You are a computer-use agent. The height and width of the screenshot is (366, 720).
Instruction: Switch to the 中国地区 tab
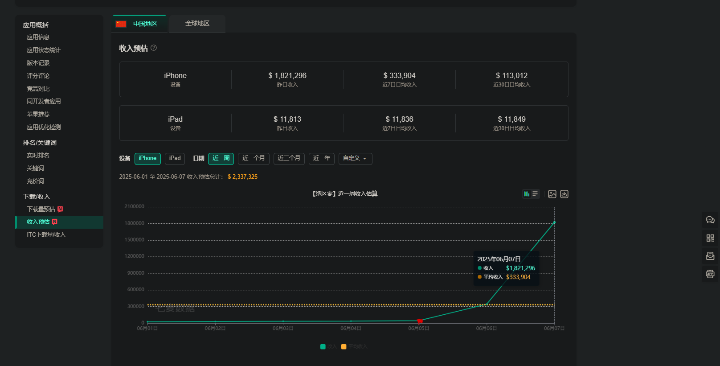pos(139,24)
